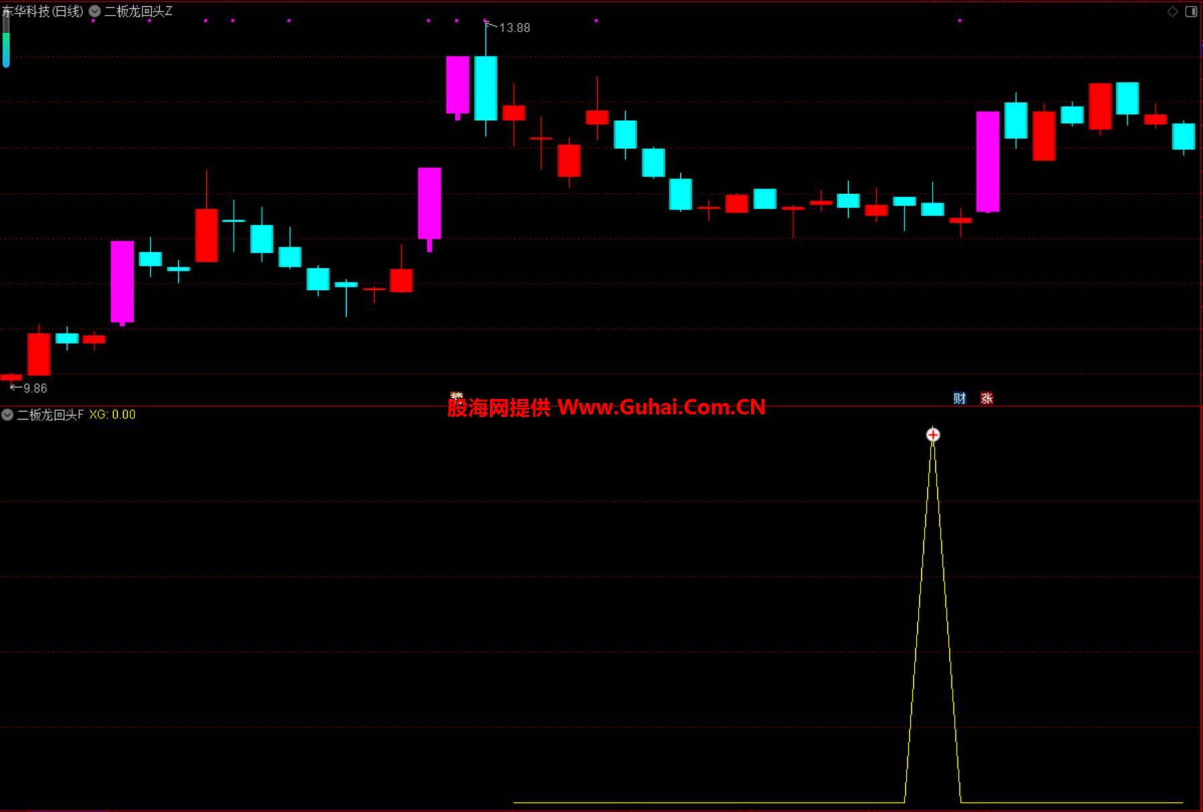
Task: Click the 东华科技(日线) stock title
Action: click(x=43, y=11)
